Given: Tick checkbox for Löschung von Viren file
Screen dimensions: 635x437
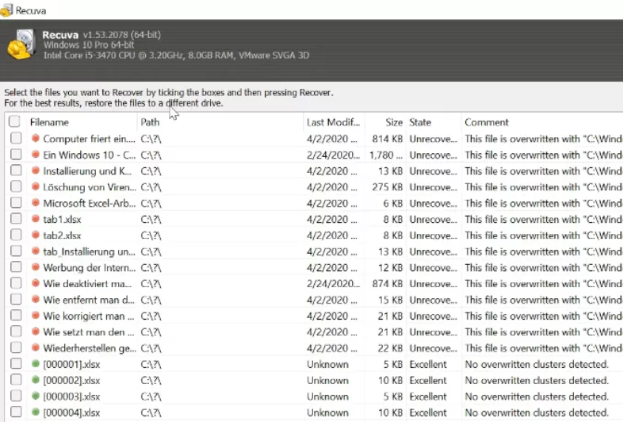Looking at the screenshot, I should [x=16, y=186].
